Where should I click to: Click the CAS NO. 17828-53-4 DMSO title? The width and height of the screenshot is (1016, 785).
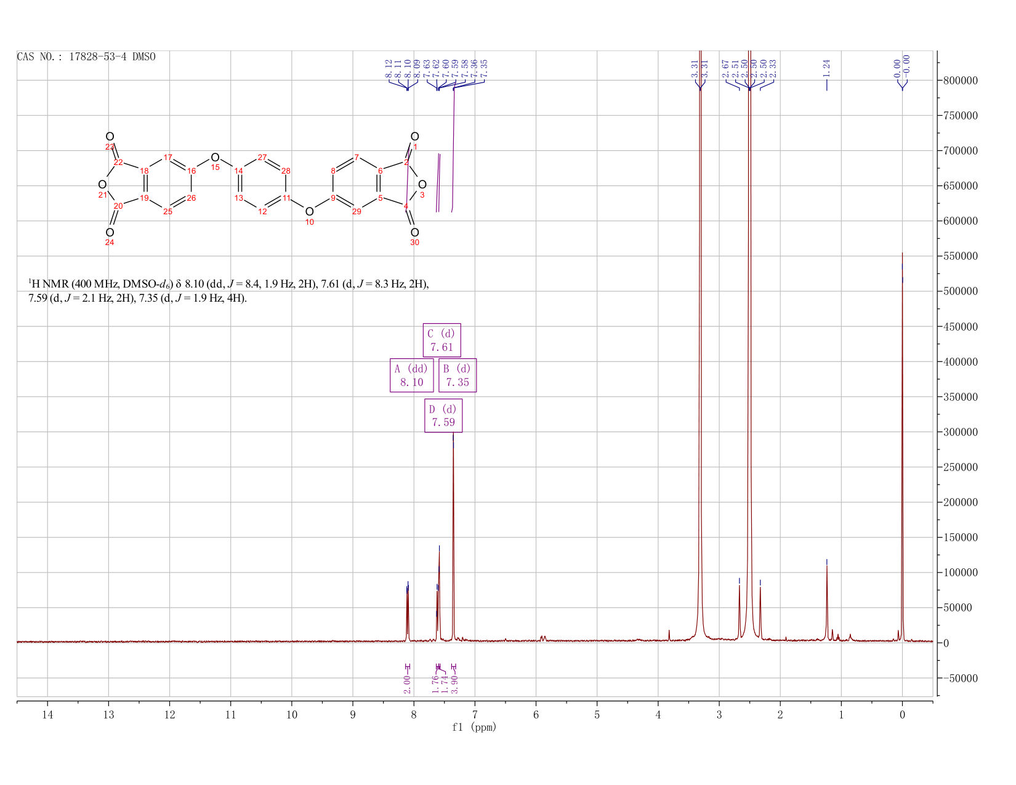[x=86, y=57]
